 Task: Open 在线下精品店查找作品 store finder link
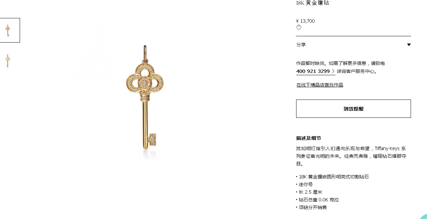click(x=319, y=85)
